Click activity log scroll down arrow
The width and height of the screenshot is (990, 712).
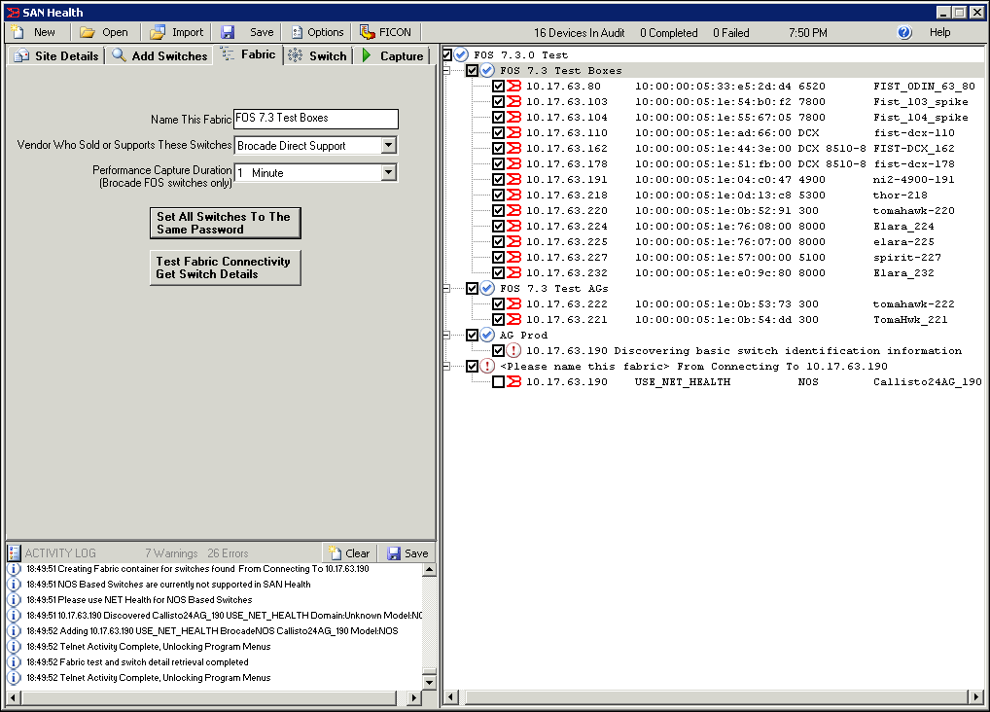(x=429, y=682)
